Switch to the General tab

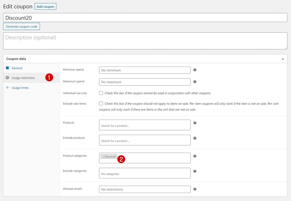pyautogui.click(x=17, y=68)
